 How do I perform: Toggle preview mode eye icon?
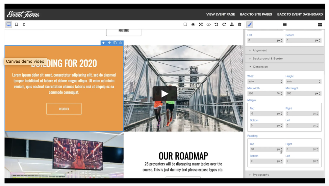coord(193,25)
